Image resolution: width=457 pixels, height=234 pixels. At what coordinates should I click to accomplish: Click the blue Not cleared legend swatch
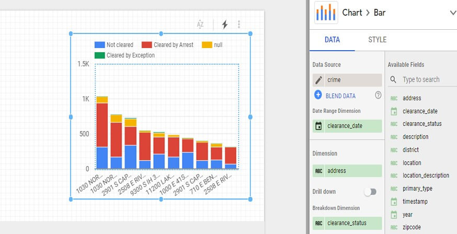100,45
